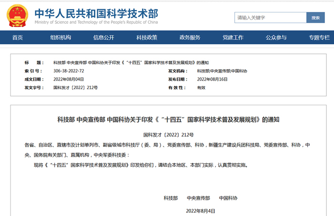Click the 索引号 field label

pos(33,71)
